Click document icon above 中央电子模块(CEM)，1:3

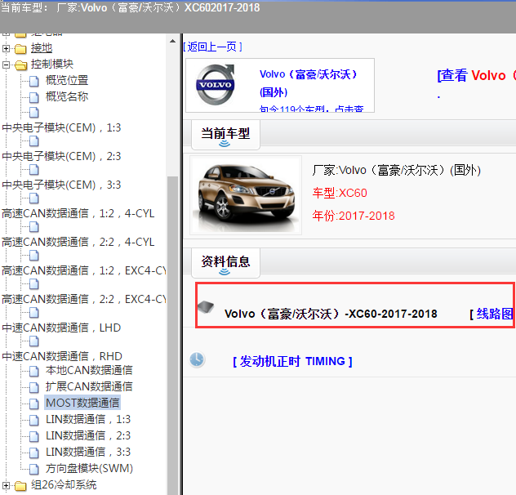click(x=34, y=113)
